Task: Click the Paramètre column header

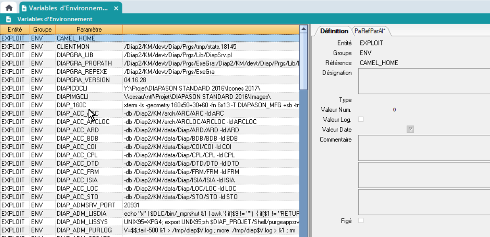Action: pyautogui.click(x=89, y=30)
